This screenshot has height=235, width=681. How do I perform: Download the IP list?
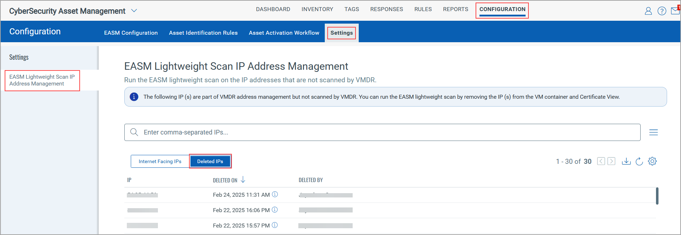pos(626,161)
